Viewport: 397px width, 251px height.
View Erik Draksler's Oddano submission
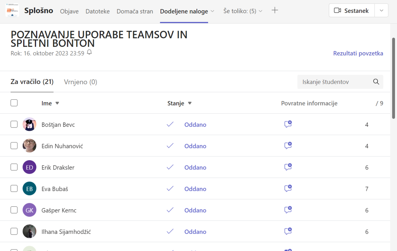[195, 167]
